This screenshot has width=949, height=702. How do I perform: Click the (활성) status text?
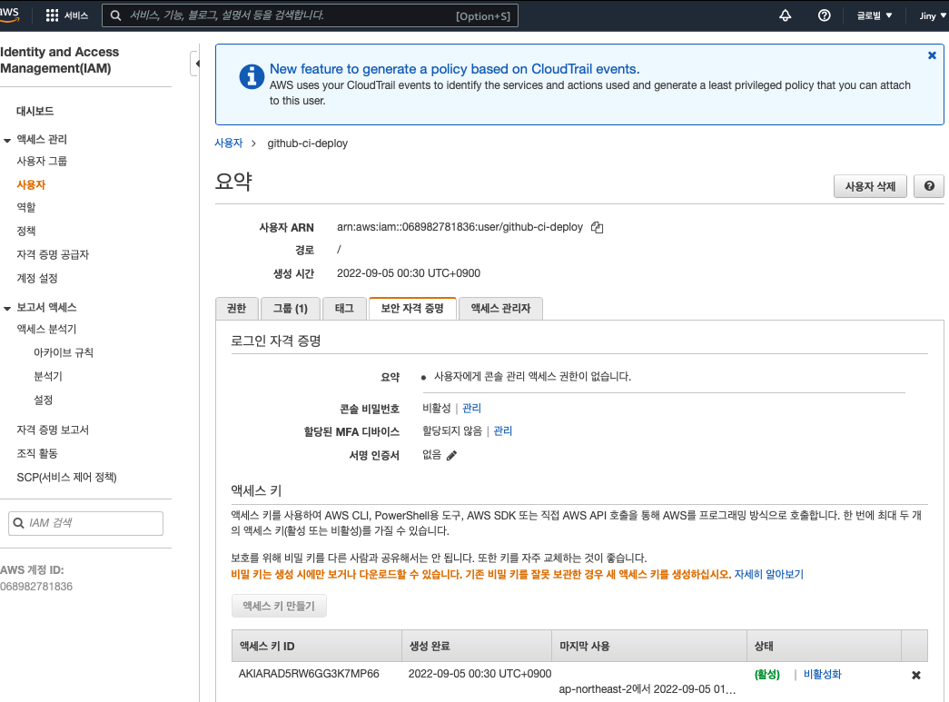point(766,674)
